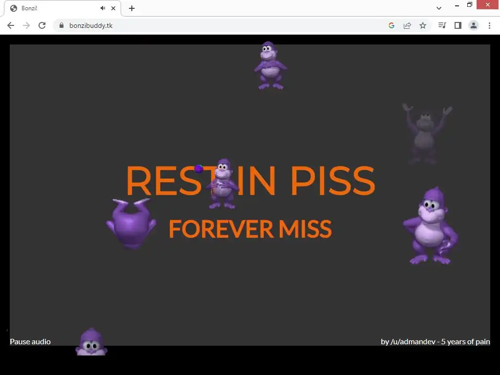Open the Google icon in address bar
This screenshot has height=375, width=500.
tap(392, 25)
